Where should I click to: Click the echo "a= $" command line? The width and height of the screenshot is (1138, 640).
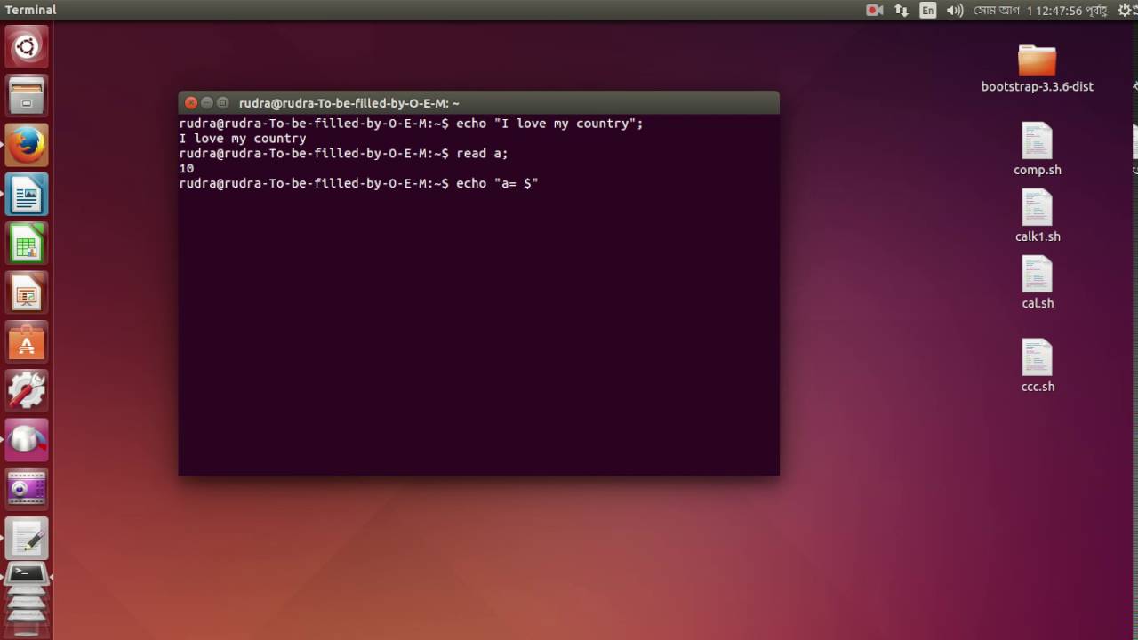click(359, 183)
